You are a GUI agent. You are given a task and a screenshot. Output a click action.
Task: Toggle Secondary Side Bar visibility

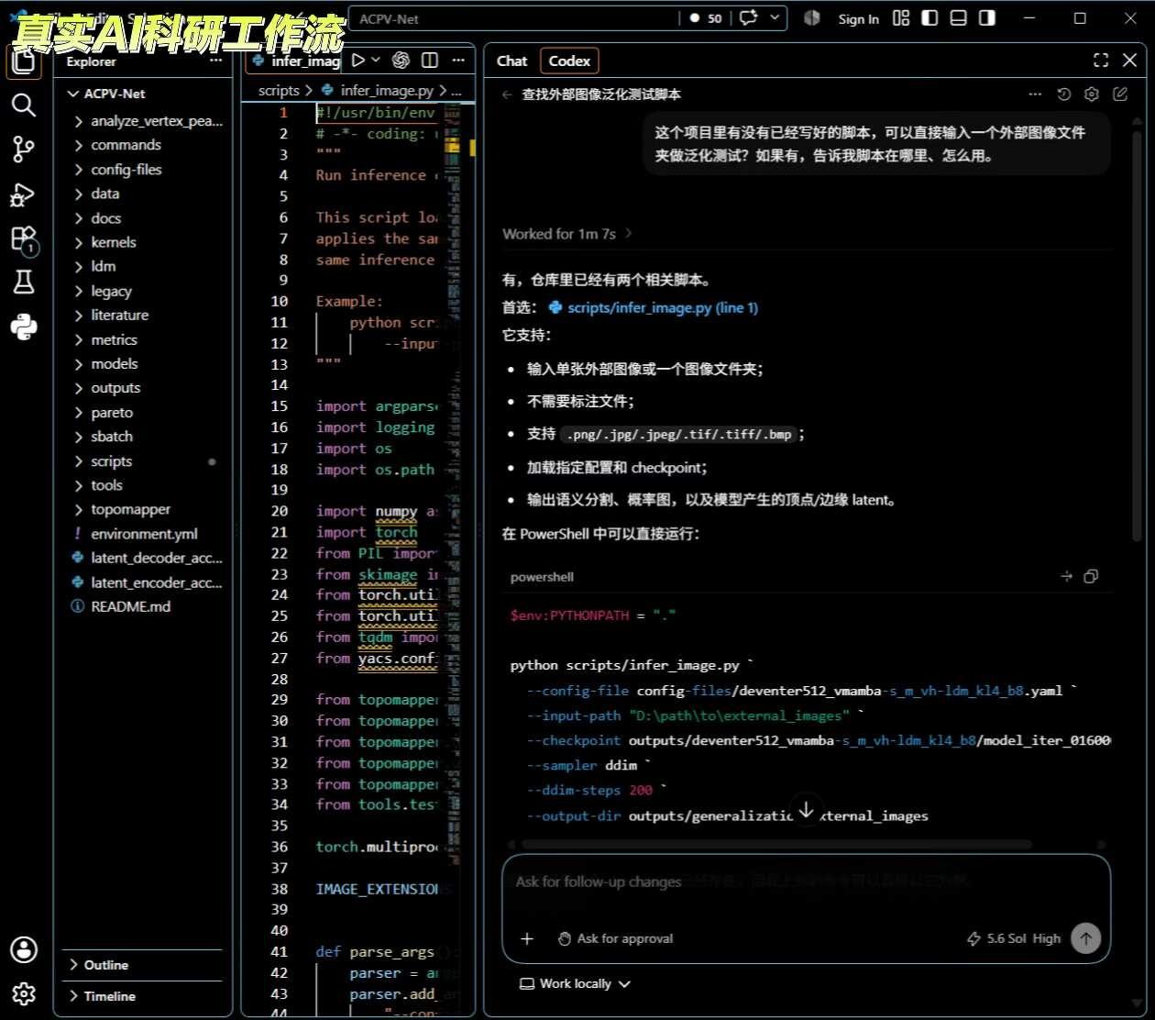pos(987,18)
